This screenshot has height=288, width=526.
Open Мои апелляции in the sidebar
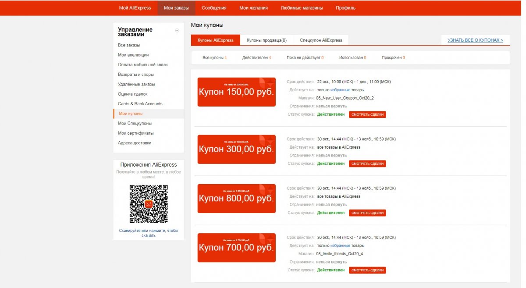pos(133,55)
